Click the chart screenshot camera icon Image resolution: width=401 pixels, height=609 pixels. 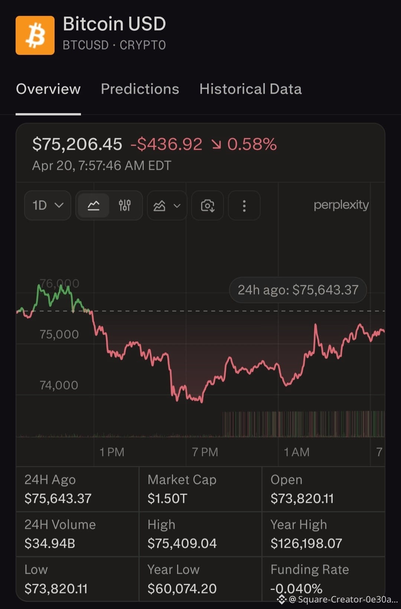tap(207, 205)
